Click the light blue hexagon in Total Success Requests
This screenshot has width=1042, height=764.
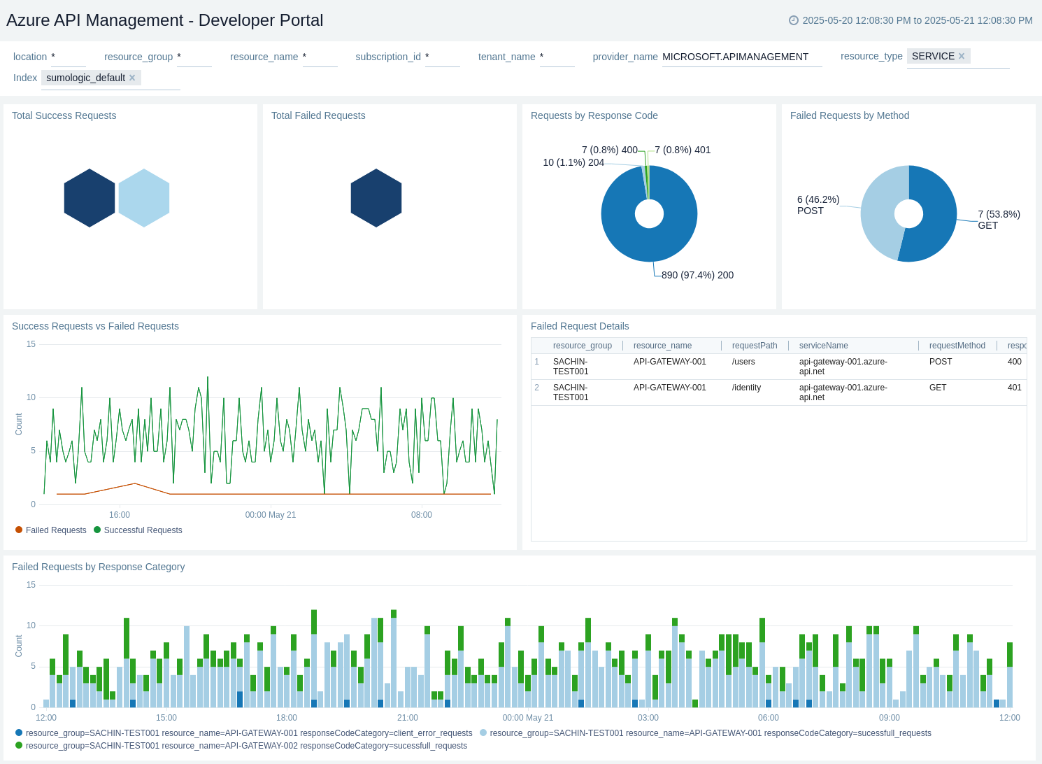[x=144, y=198]
